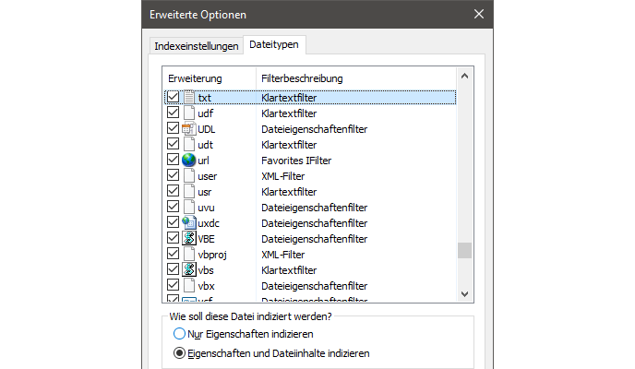Toggle the checkbox for user extension
Image resolution: width=635 pixels, height=369 pixels.
coord(173,176)
